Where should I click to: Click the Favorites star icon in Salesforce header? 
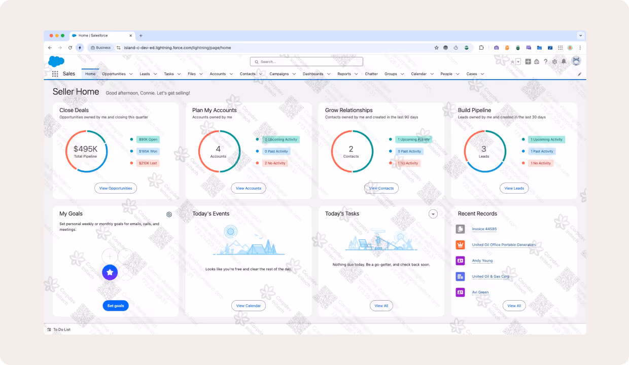pos(512,61)
